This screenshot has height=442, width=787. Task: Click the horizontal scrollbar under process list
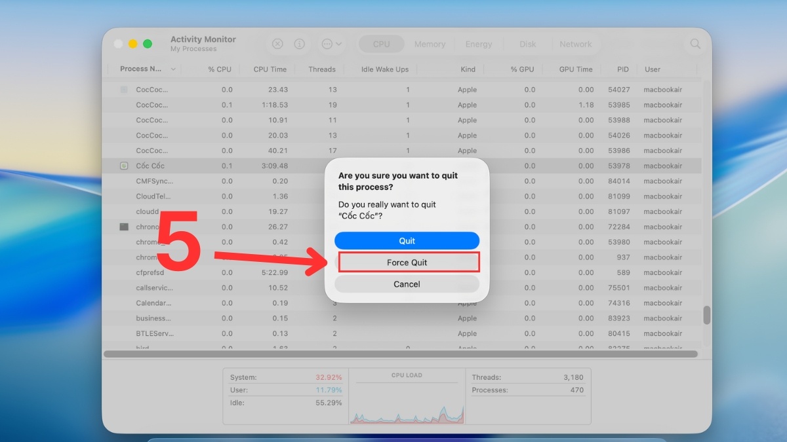tap(401, 354)
